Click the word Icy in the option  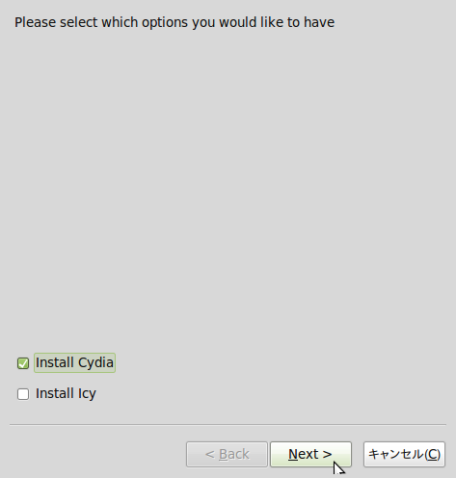pyautogui.click(x=87, y=394)
